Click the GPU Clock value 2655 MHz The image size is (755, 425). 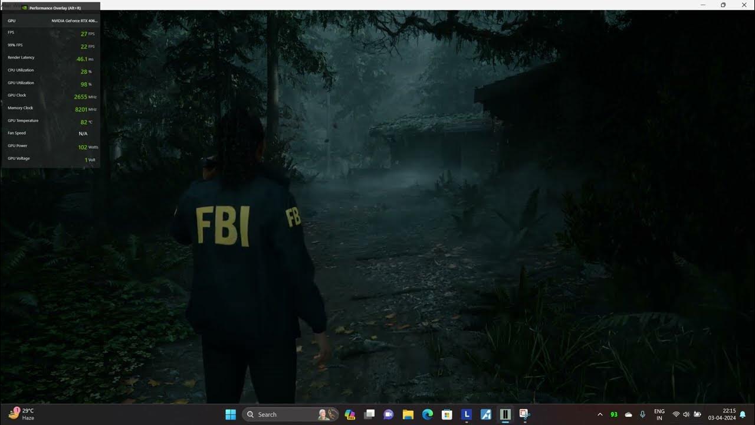(x=85, y=97)
